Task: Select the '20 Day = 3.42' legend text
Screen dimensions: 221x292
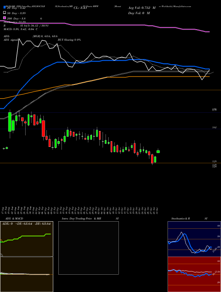Action: (16, 8)
